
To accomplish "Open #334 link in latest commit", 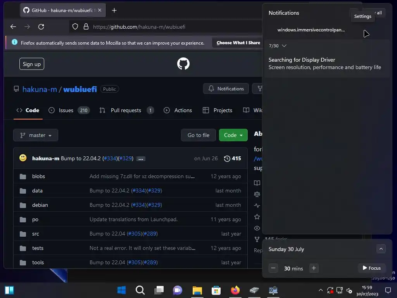I will point(110,158).
